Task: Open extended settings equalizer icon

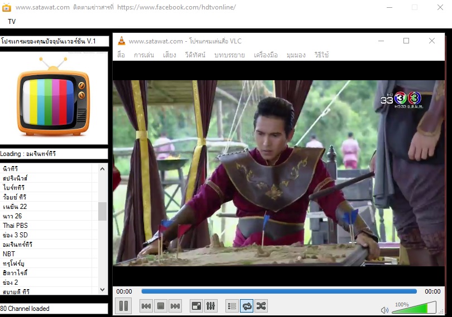Action: pyautogui.click(x=211, y=306)
